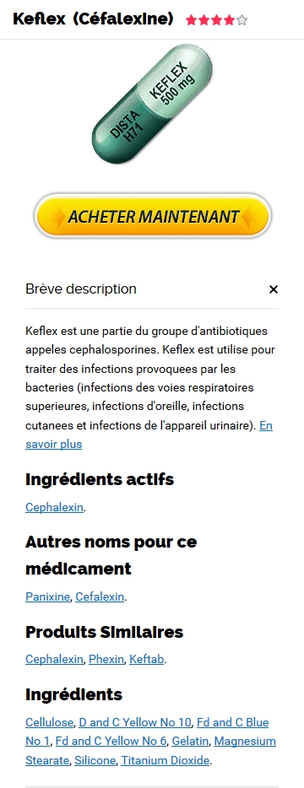
Task: Click the empty fifth star in rating
Action: [242, 20]
